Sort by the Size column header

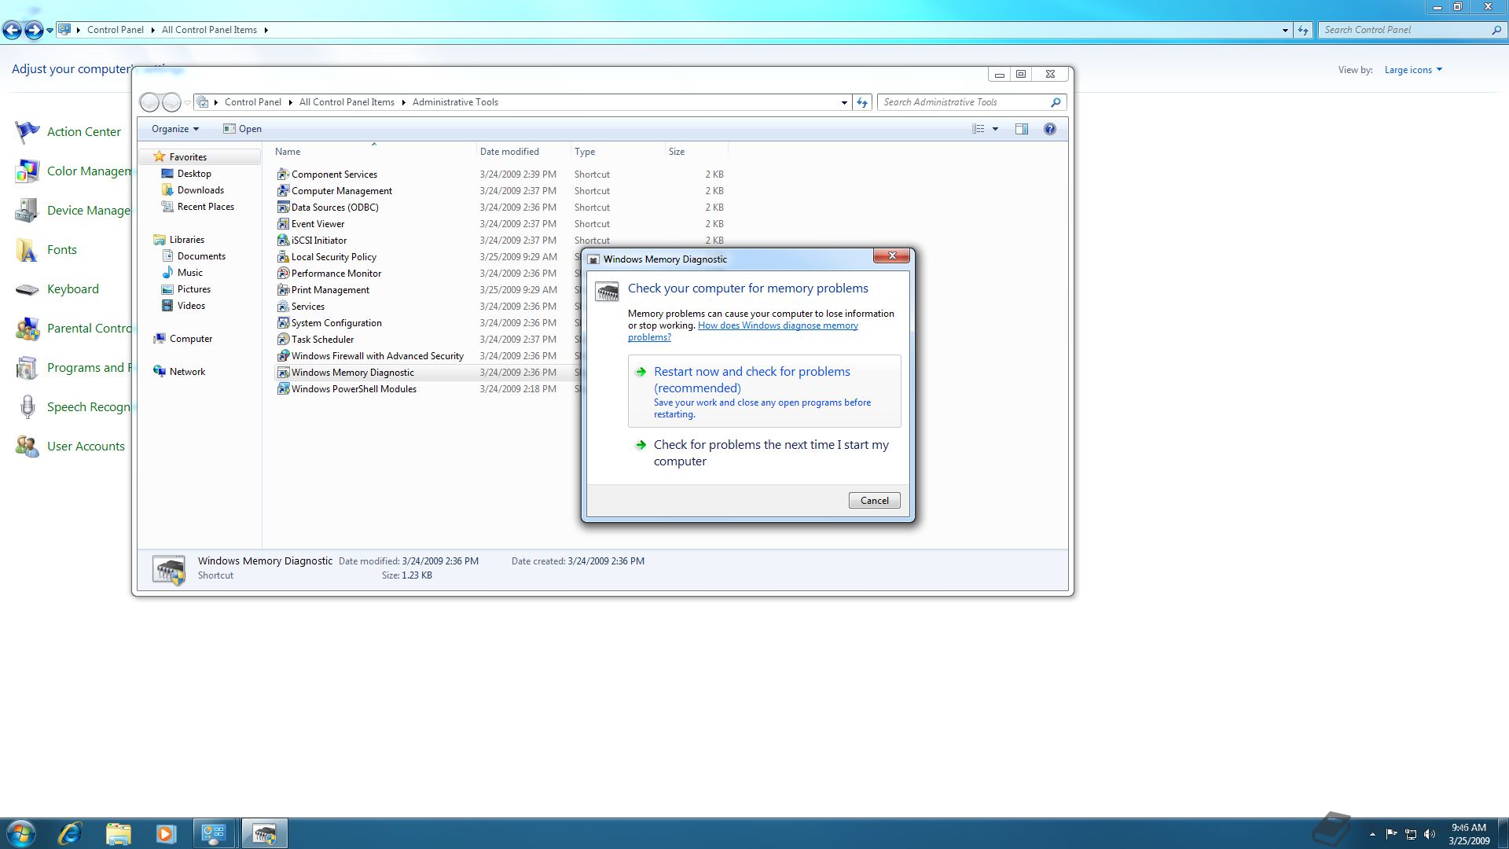696,152
